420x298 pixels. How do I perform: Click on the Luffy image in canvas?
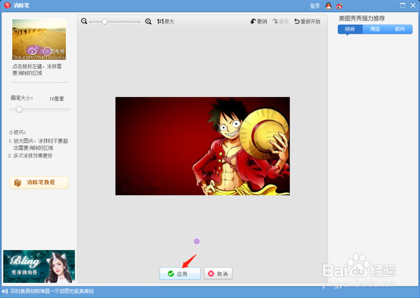click(202, 146)
